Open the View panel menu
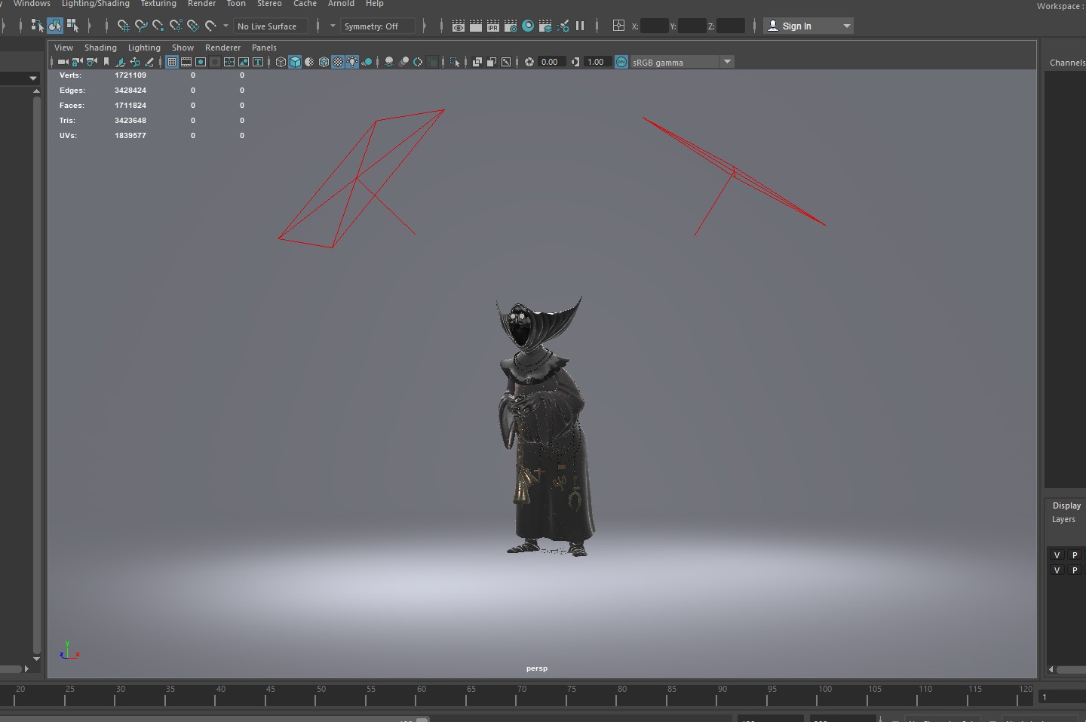Screen dimensions: 1086x722 pyautogui.click(x=63, y=48)
